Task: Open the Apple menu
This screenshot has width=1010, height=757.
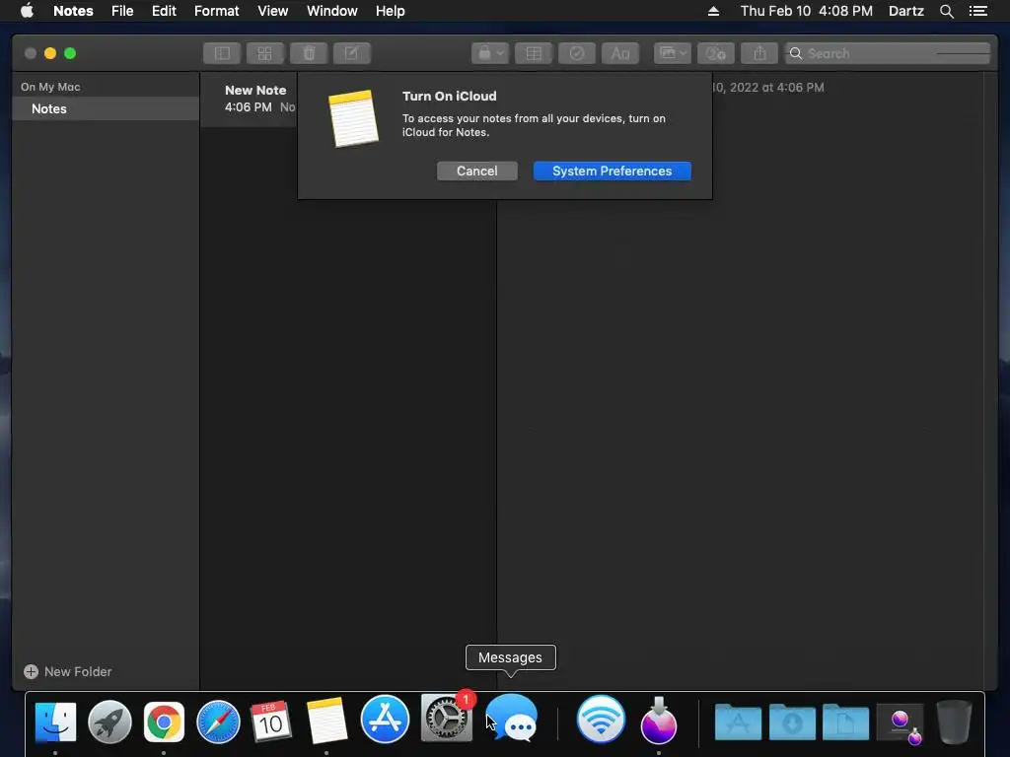Action: [27, 11]
